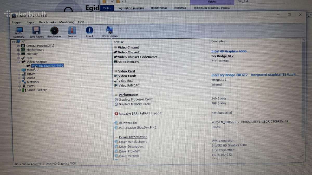The height and width of the screenshot is (175, 312).
Task: Open the Bendrinimas tab in background window
Action: pos(159,8)
